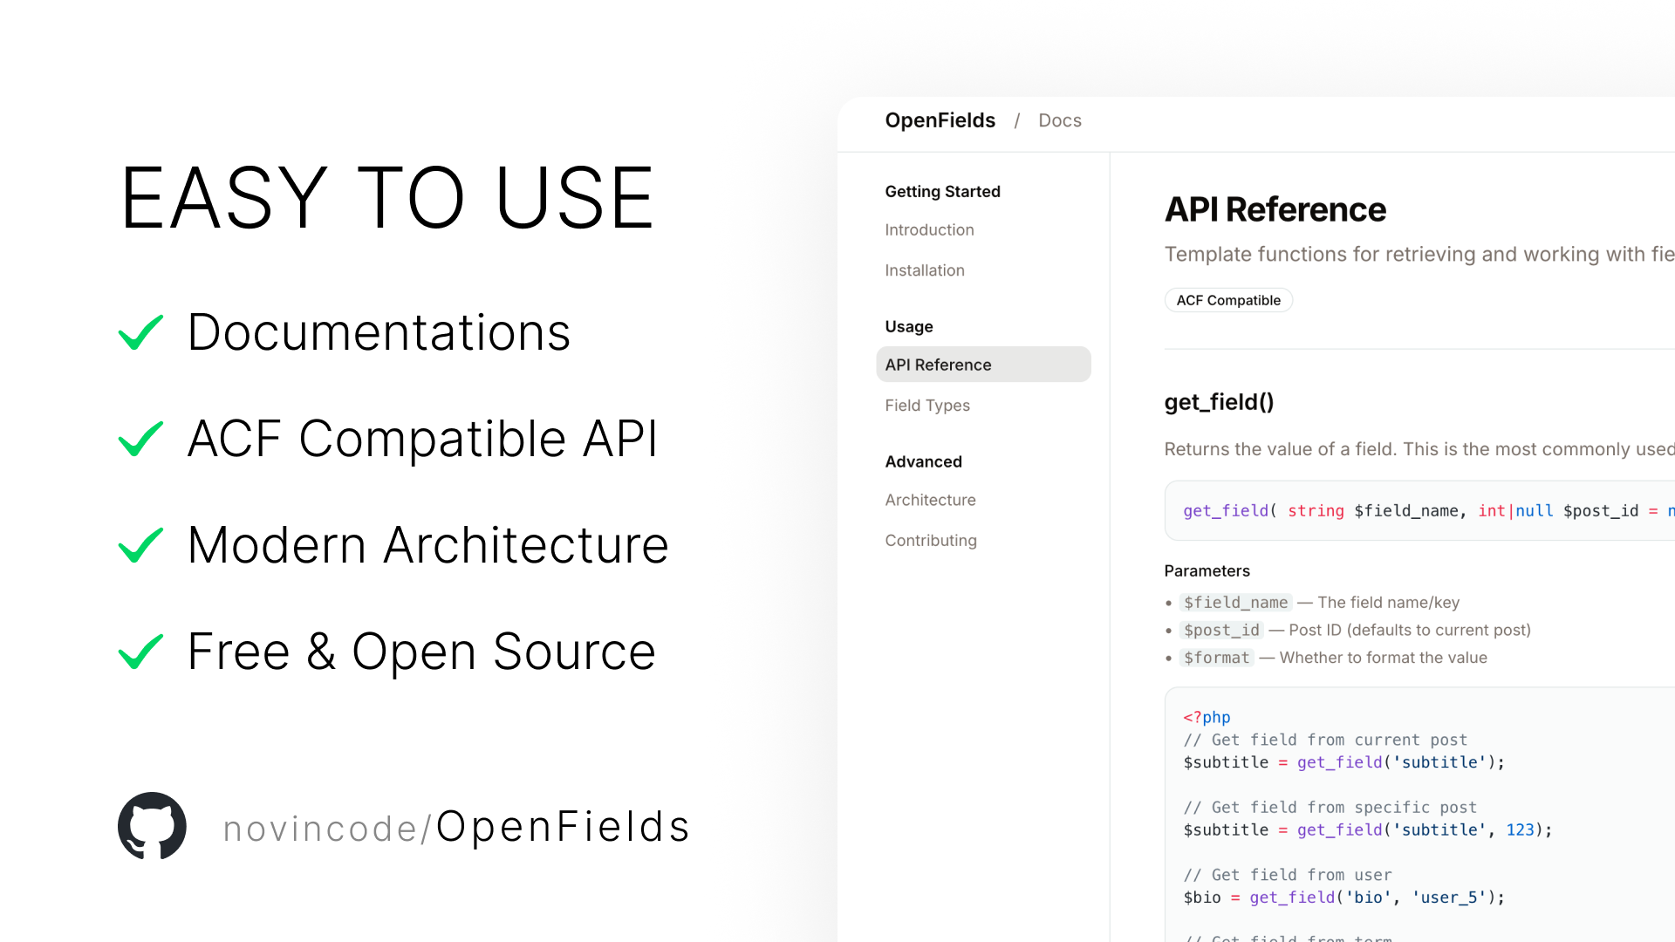Click the Docs breadcrumb item
1675x942 pixels.
pyautogui.click(x=1059, y=120)
